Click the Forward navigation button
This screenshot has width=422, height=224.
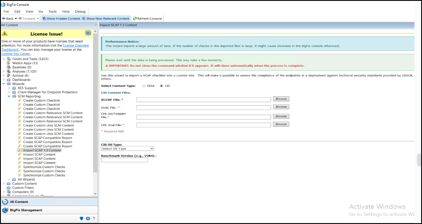pos(27,19)
